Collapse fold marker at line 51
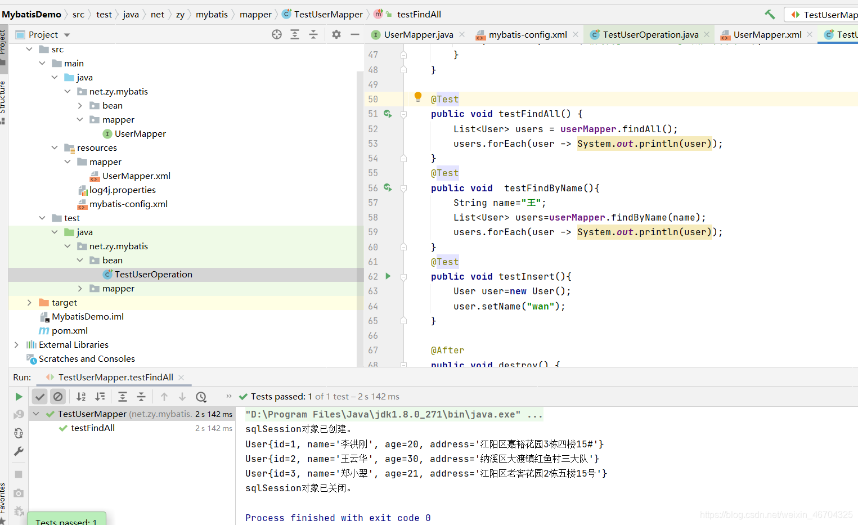Image resolution: width=858 pixels, height=525 pixels. pos(403,114)
